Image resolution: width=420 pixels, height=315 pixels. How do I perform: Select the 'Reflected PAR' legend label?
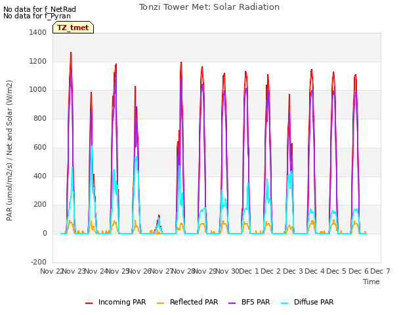point(194,302)
